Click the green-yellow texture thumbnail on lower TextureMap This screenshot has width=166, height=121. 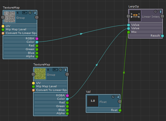[40, 74]
